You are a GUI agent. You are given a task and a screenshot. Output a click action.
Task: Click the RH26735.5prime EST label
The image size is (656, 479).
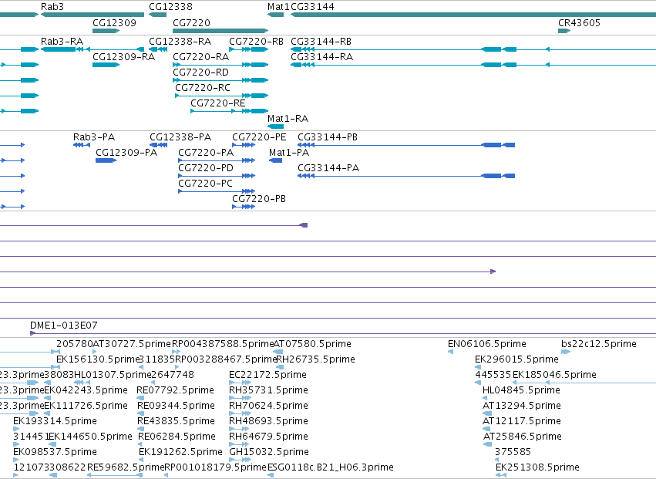coord(316,359)
